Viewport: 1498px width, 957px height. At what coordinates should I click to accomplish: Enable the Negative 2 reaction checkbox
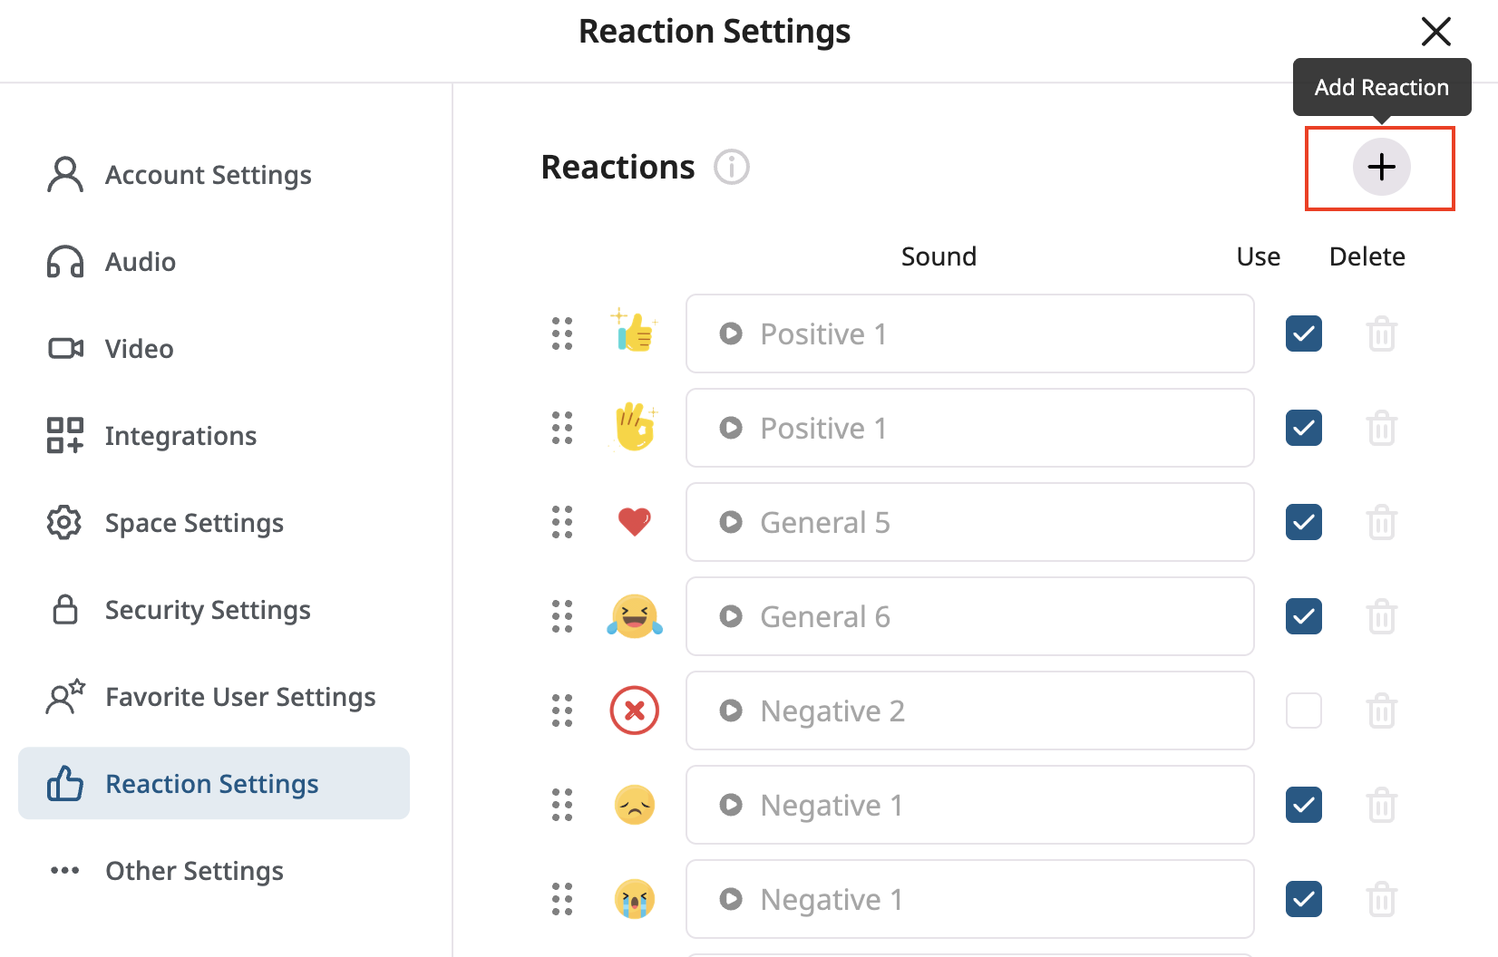(x=1303, y=710)
